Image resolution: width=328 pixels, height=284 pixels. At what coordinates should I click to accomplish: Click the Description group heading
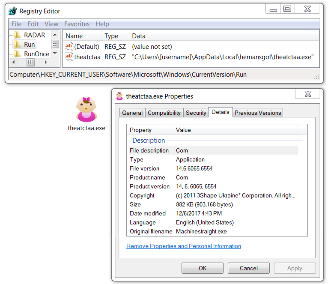[x=149, y=140]
